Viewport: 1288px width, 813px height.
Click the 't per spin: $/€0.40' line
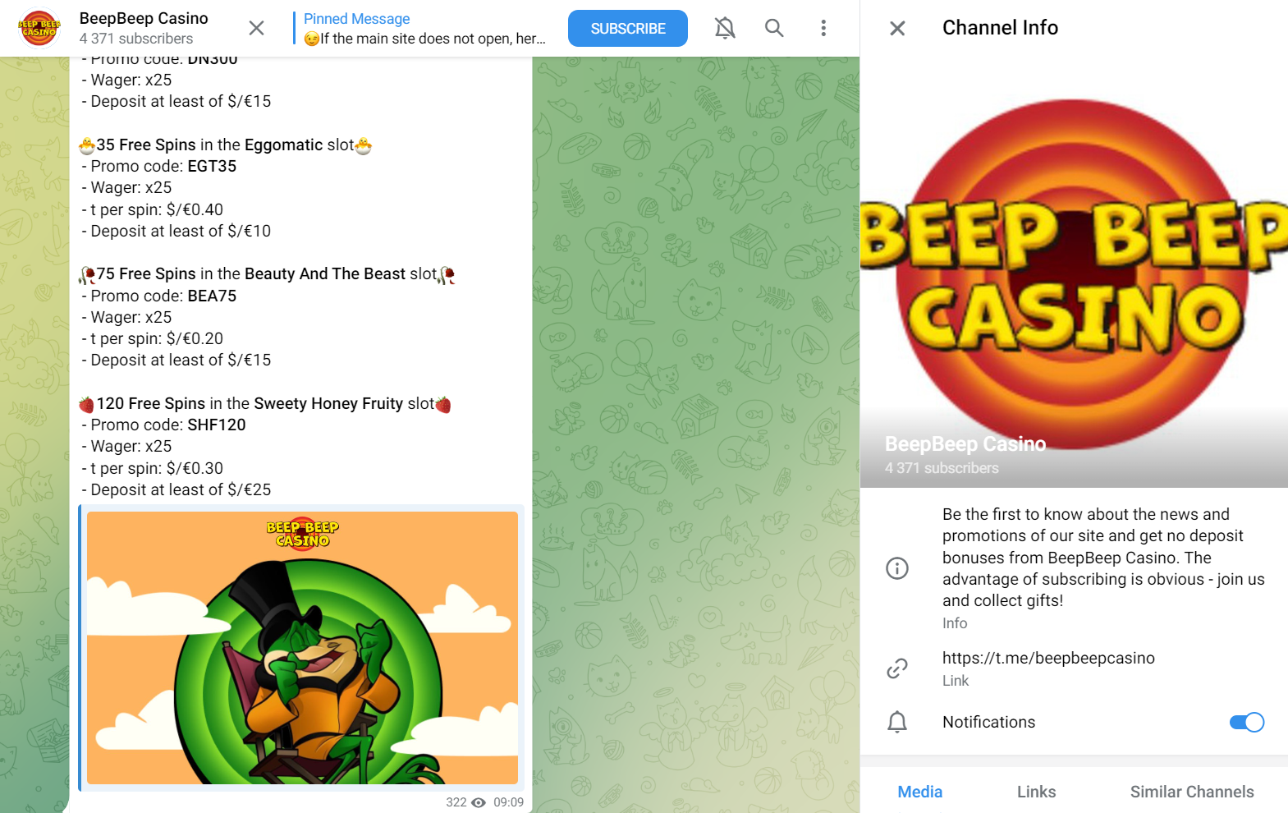(x=153, y=209)
